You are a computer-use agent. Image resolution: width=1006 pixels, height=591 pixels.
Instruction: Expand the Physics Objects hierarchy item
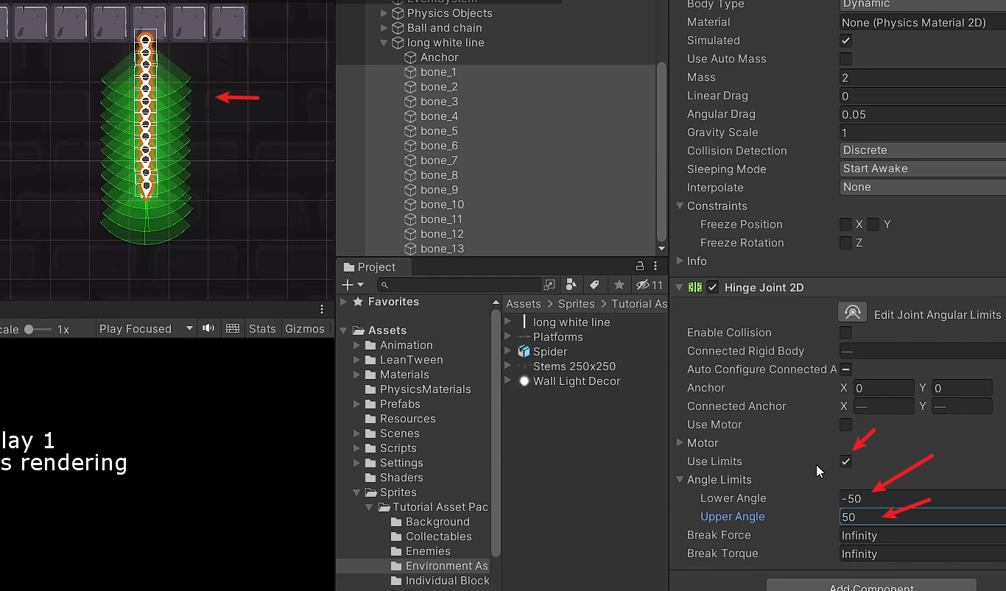[384, 13]
